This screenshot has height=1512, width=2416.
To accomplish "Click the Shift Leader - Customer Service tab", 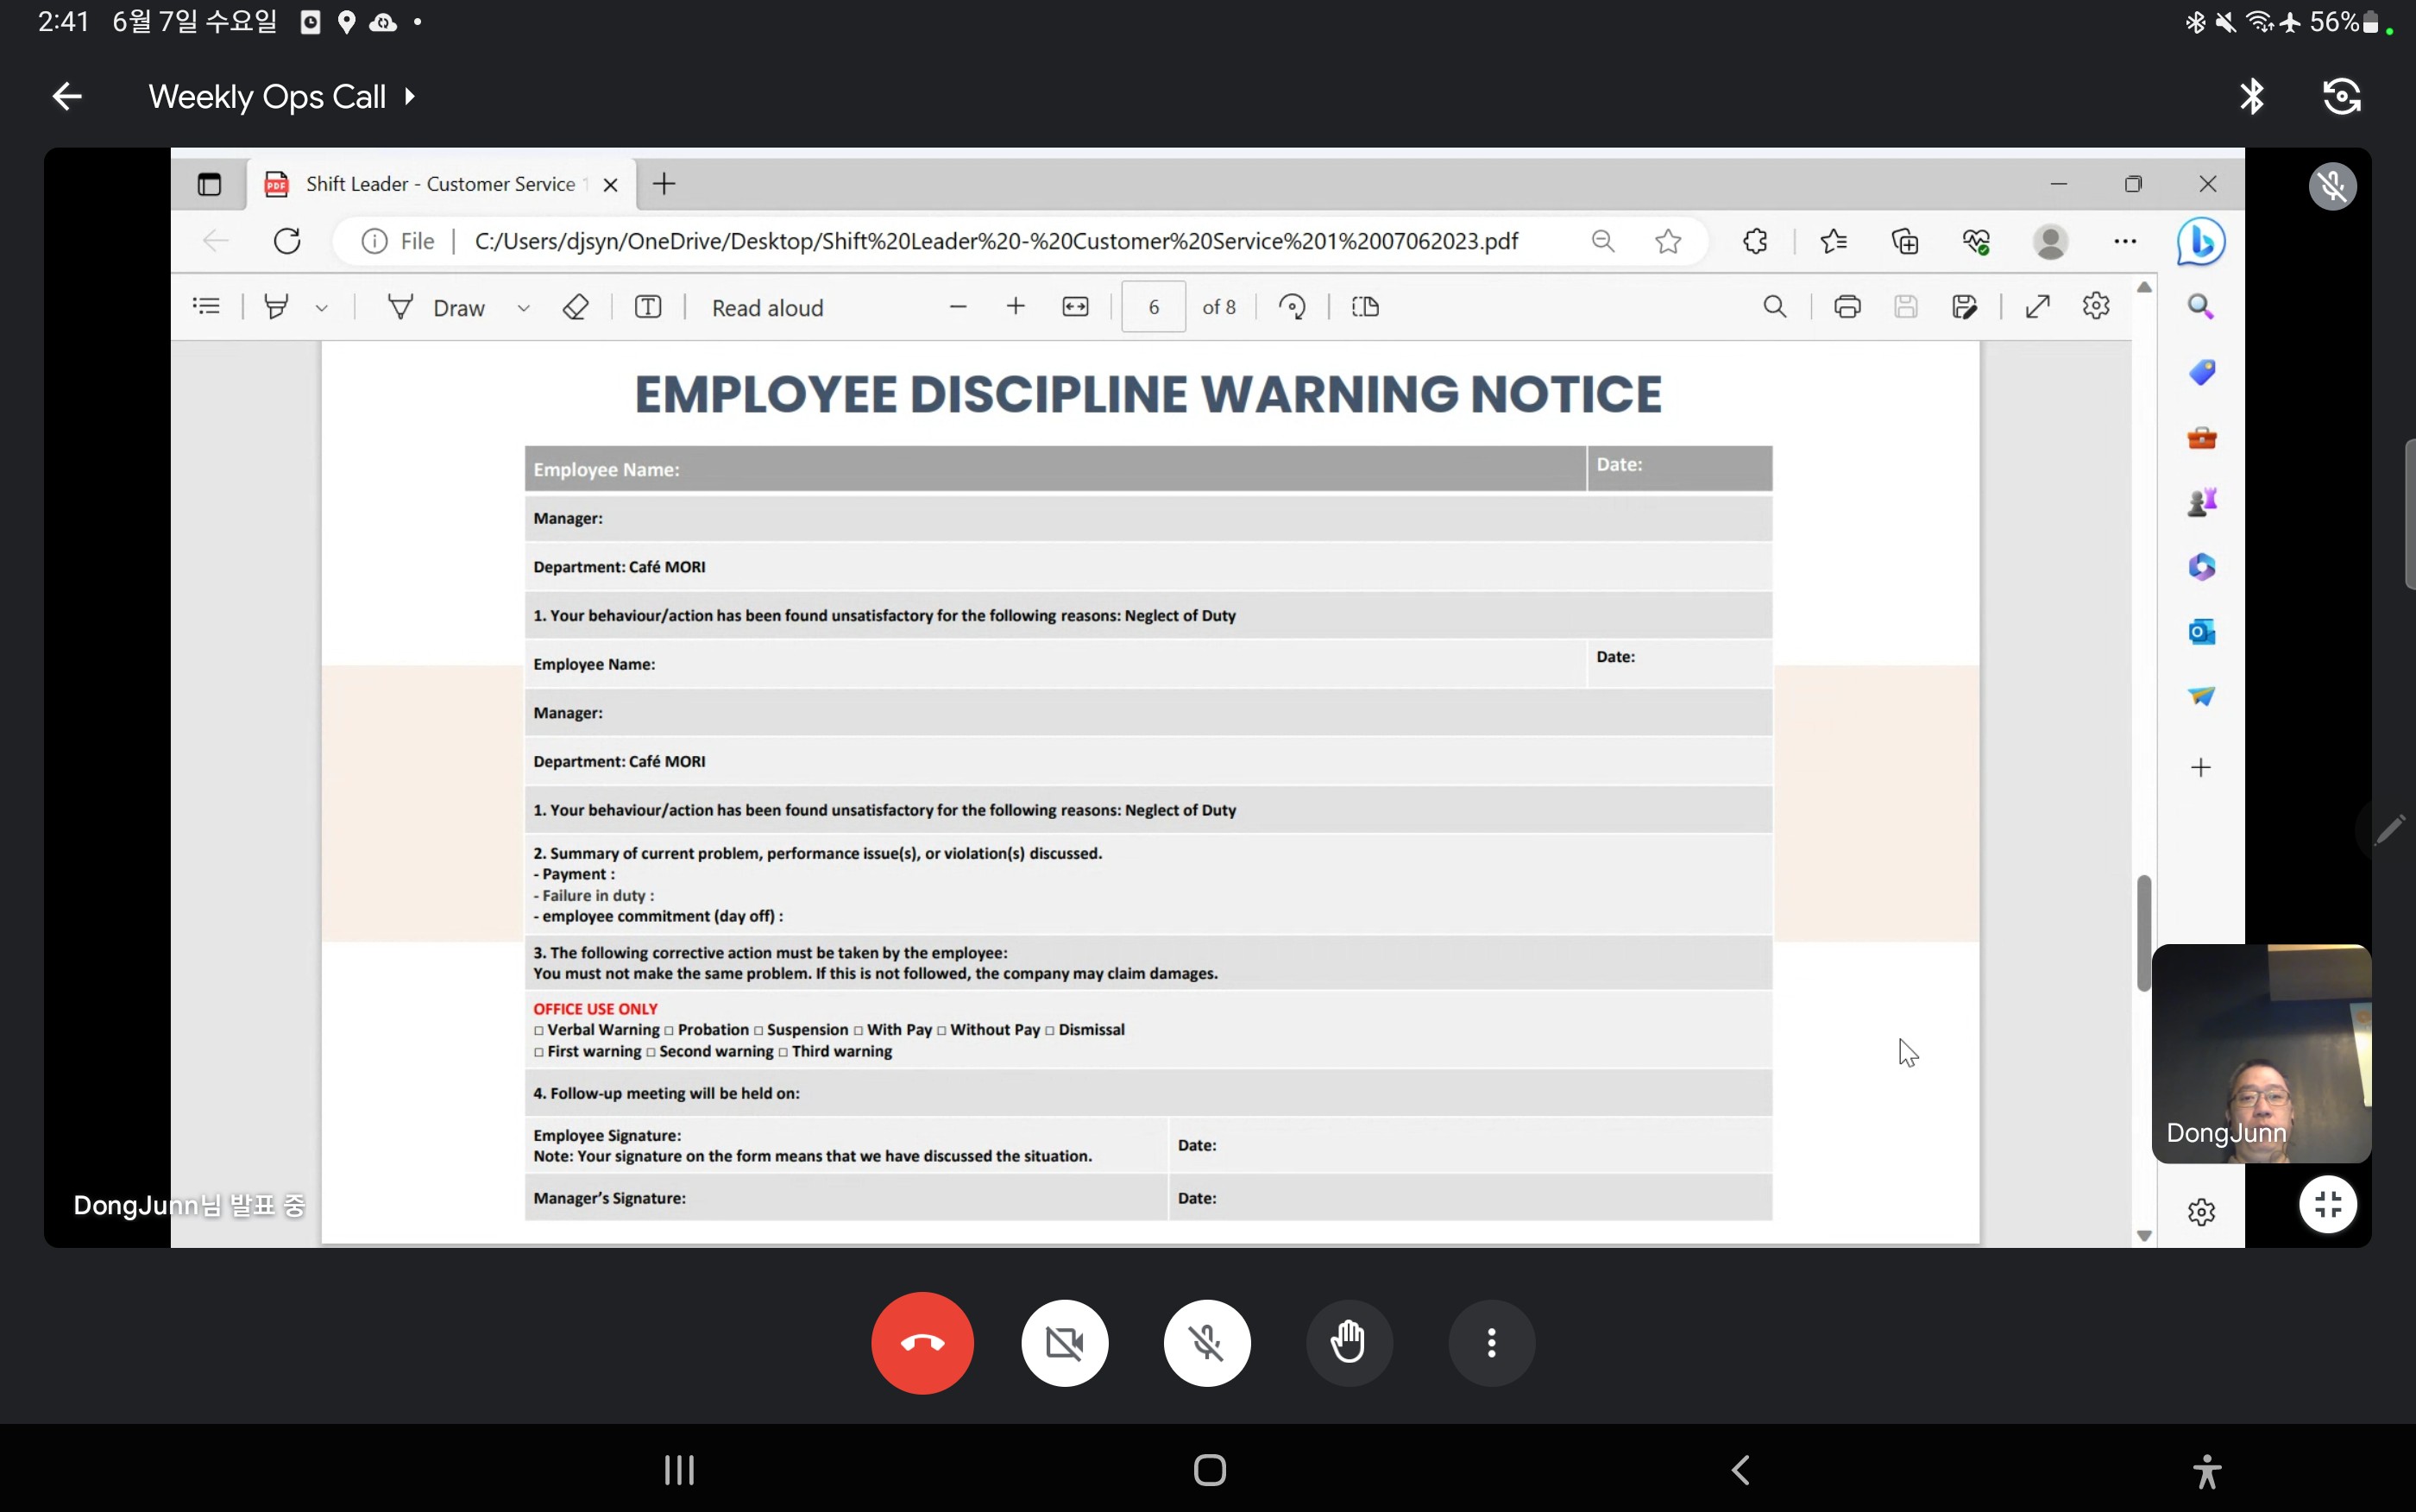I will click(x=440, y=184).
